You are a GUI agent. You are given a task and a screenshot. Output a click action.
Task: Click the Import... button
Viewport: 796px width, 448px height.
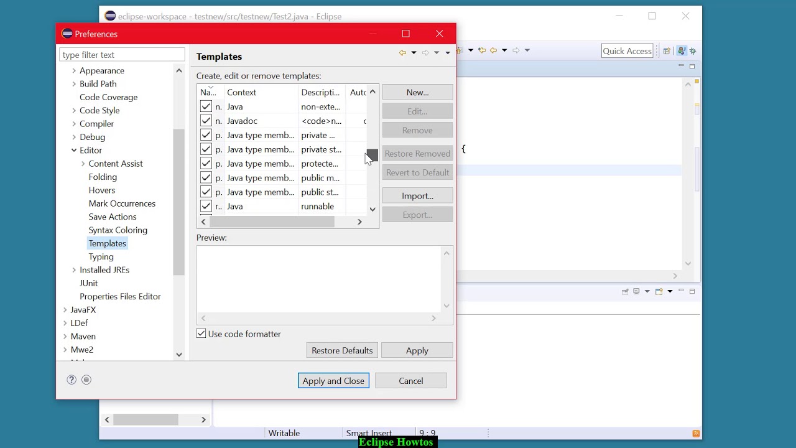pos(417,196)
